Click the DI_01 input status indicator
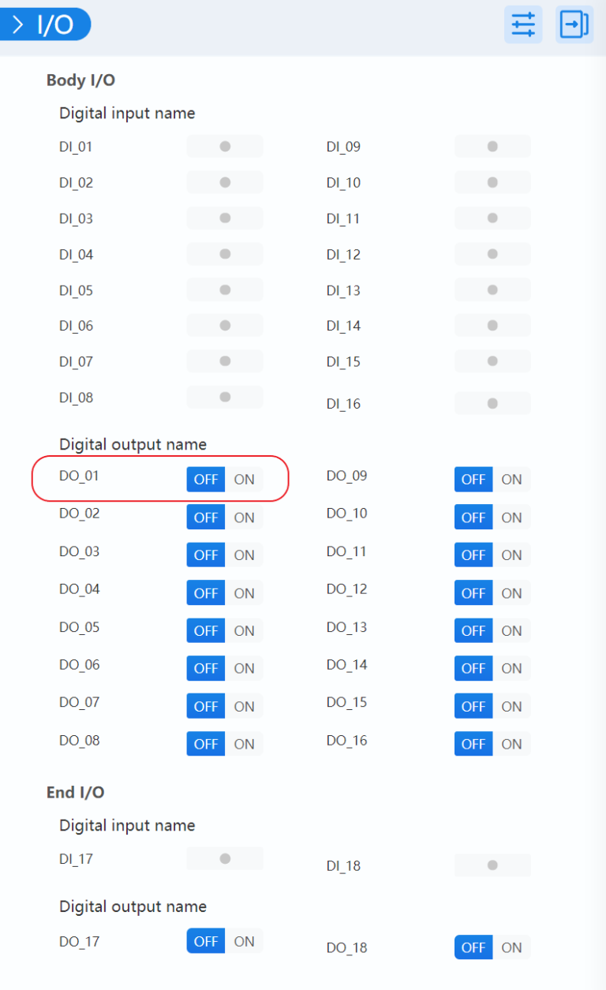606x990 pixels. pos(225,147)
